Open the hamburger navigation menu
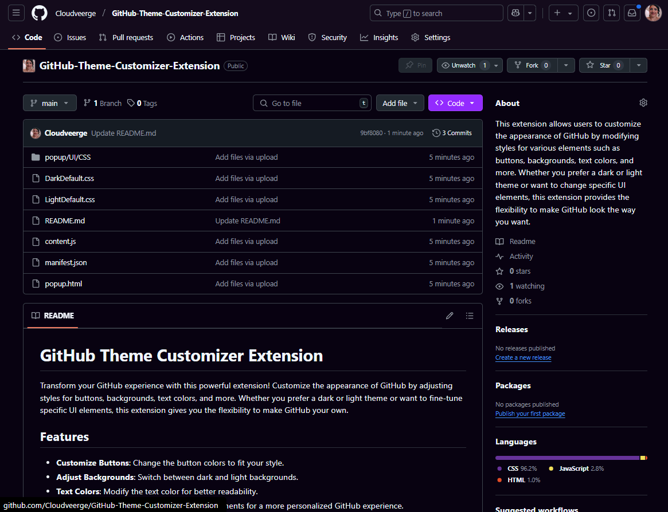This screenshot has height=512, width=668. point(16,13)
